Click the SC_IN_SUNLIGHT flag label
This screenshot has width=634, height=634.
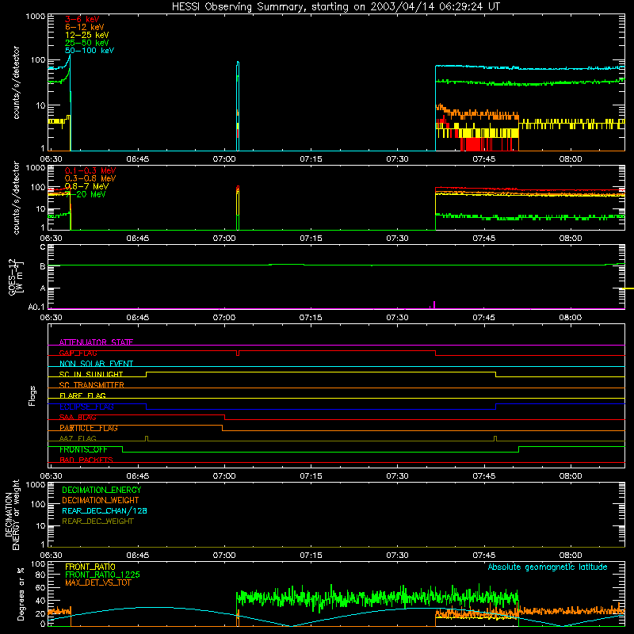pos(91,374)
